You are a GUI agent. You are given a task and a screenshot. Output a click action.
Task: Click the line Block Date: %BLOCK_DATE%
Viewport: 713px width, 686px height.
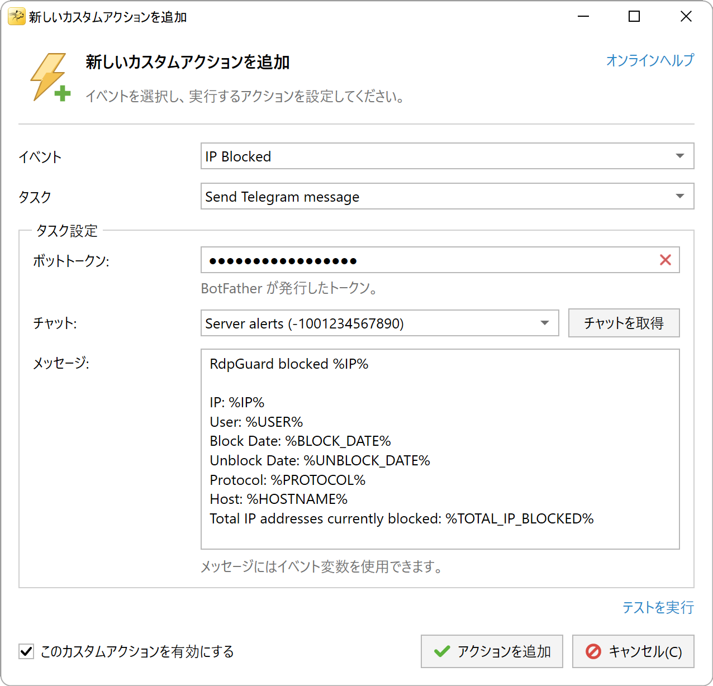tap(300, 441)
